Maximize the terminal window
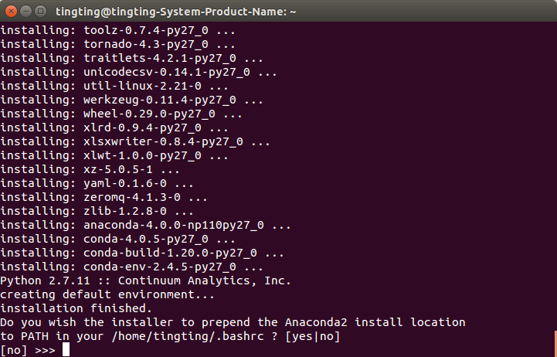Screen dimensions: 557x357 (x=39, y=12)
